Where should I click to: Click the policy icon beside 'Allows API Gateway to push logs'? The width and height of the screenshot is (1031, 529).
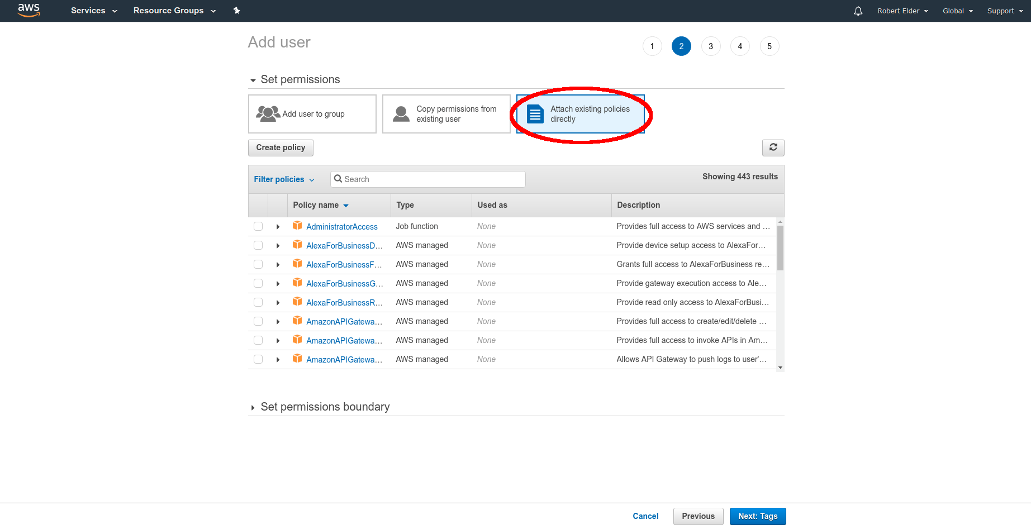click(297, 359)
